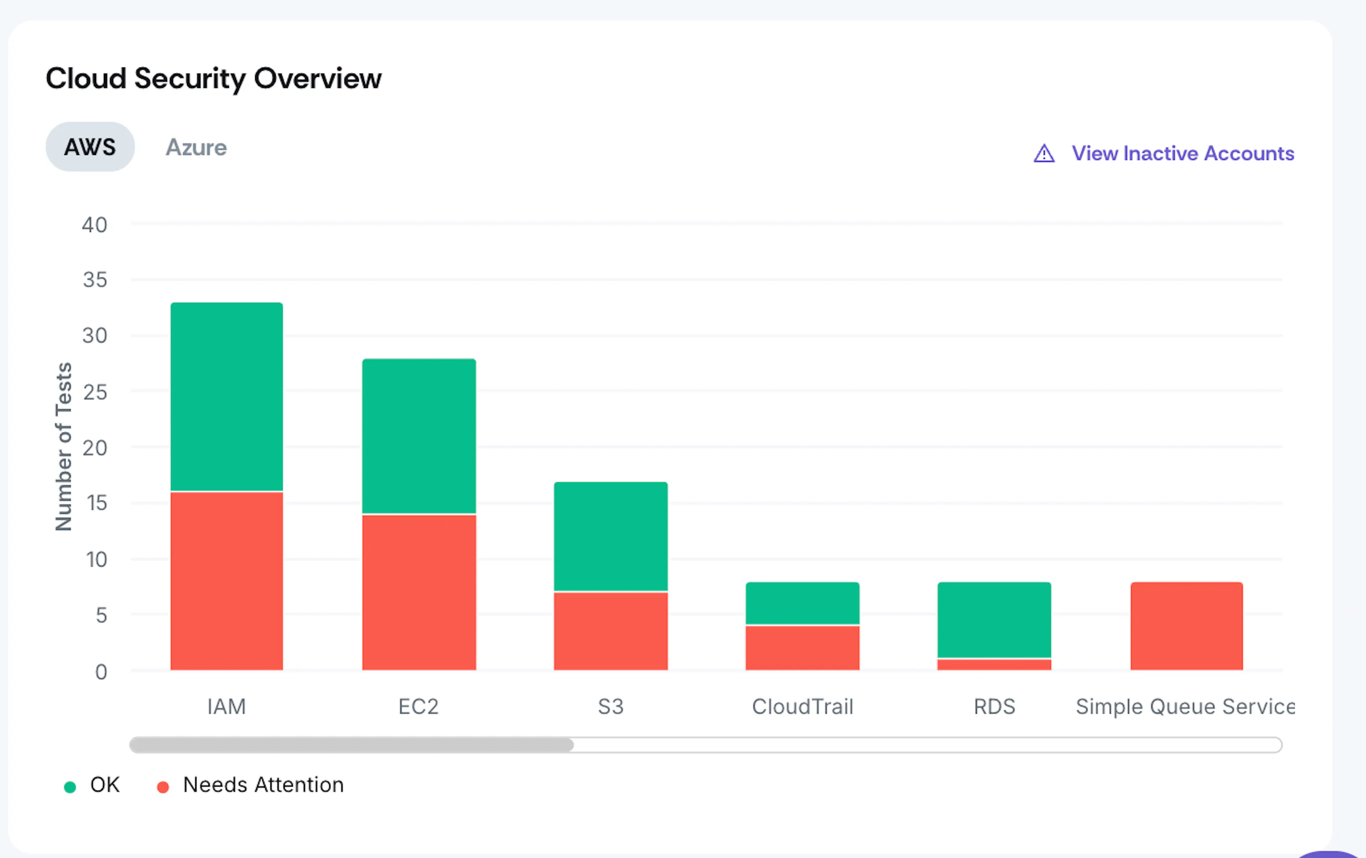
Task: Toggle the Needs Attention legend dot
Action: point(163,787)
